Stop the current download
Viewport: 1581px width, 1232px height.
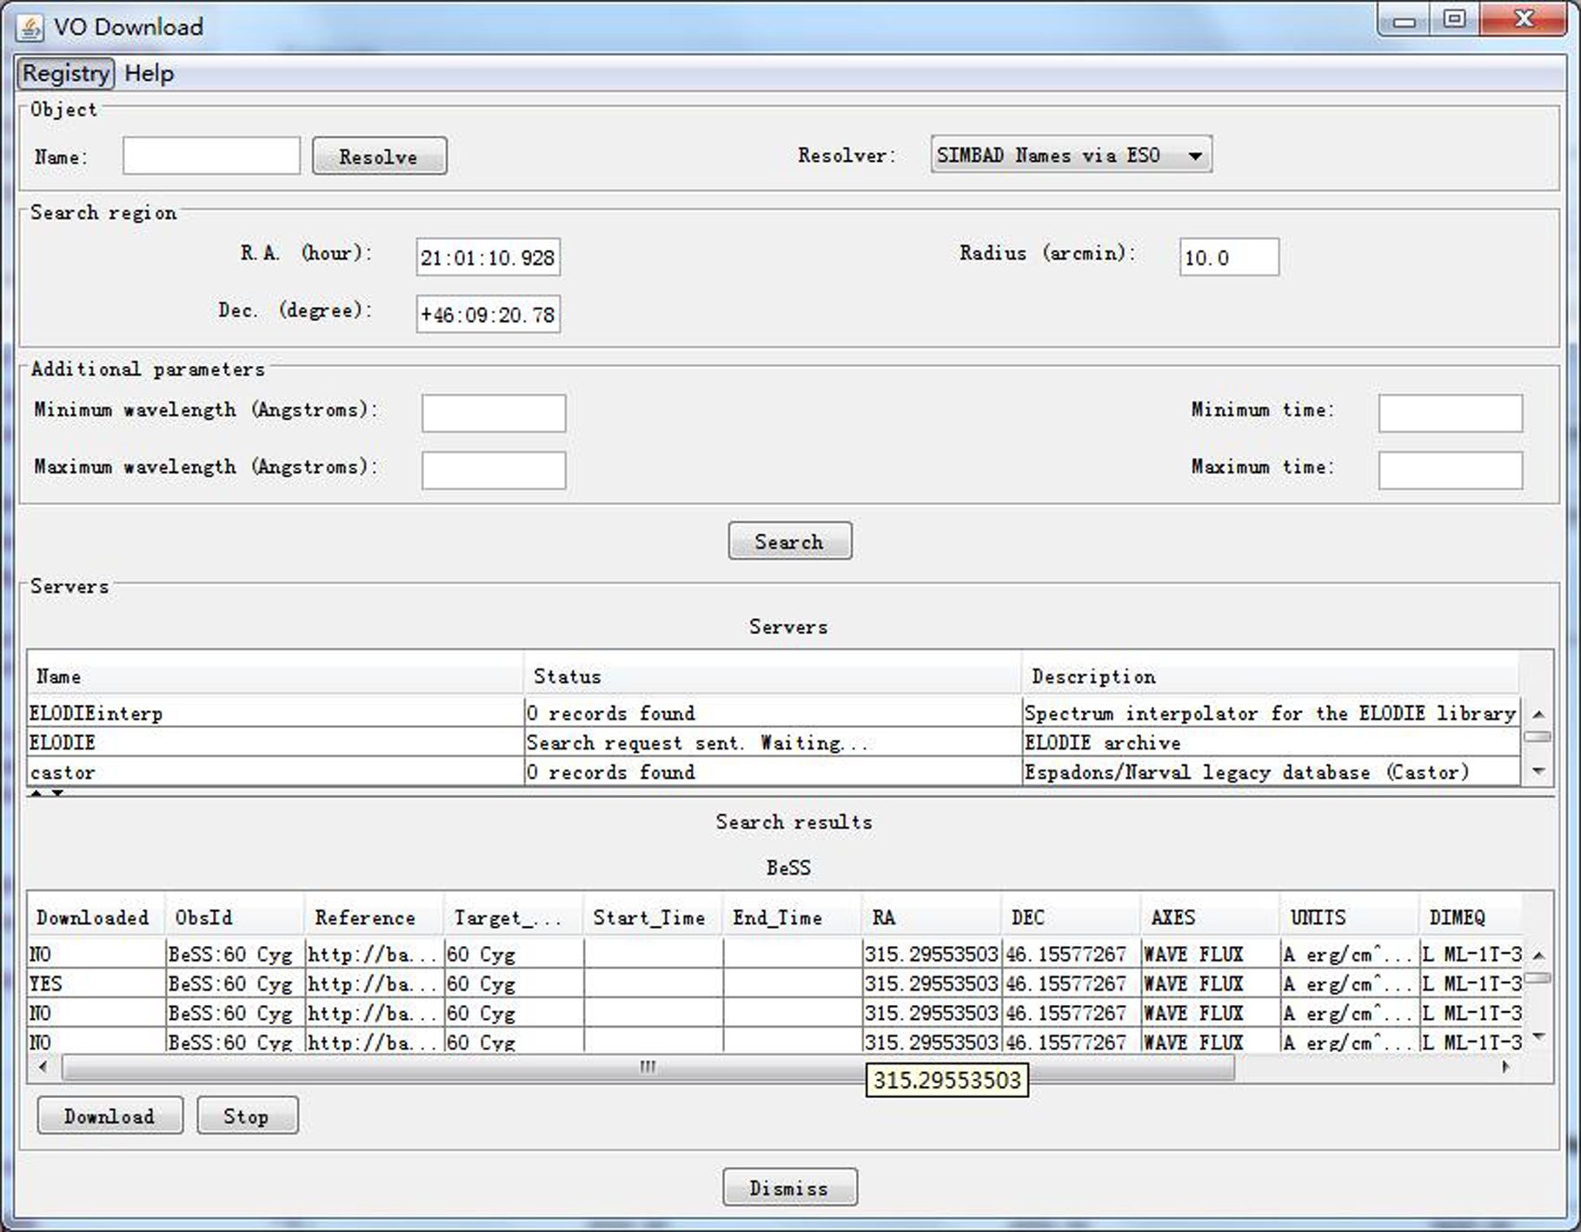(247, 1115)
